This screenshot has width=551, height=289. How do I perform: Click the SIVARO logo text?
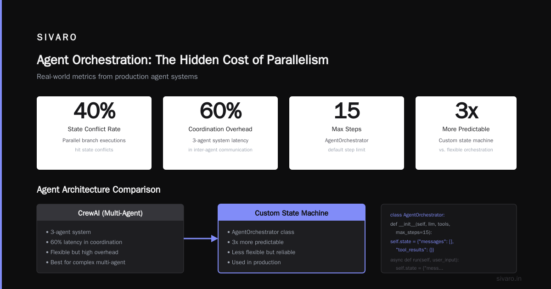click(x=57, y=38)
